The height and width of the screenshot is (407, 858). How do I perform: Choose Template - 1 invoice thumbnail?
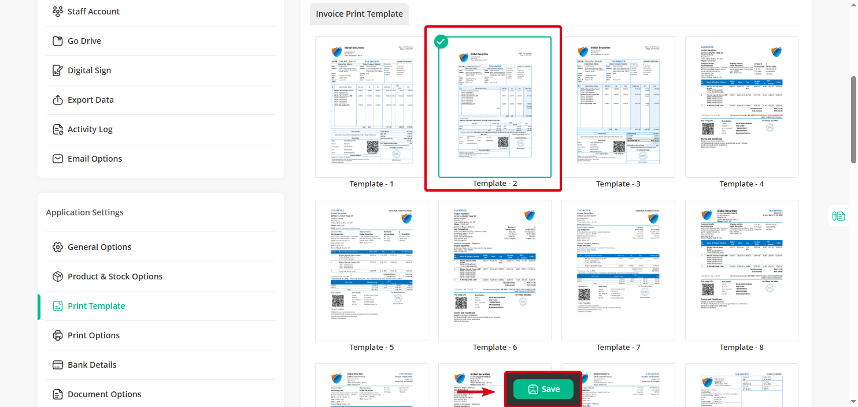[x=372, y=107]
